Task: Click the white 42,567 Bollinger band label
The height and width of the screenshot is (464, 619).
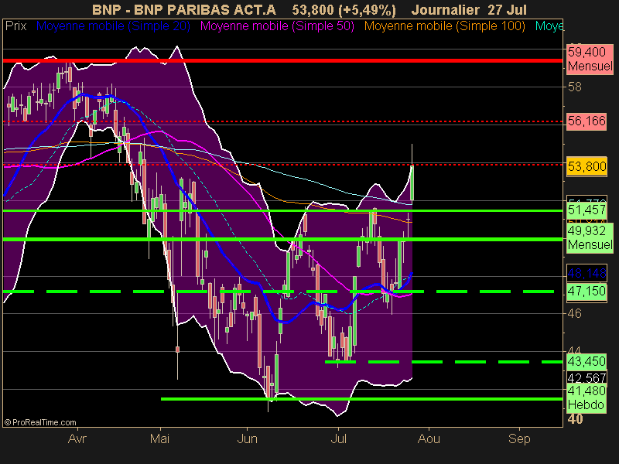Action: coord(587,378)
